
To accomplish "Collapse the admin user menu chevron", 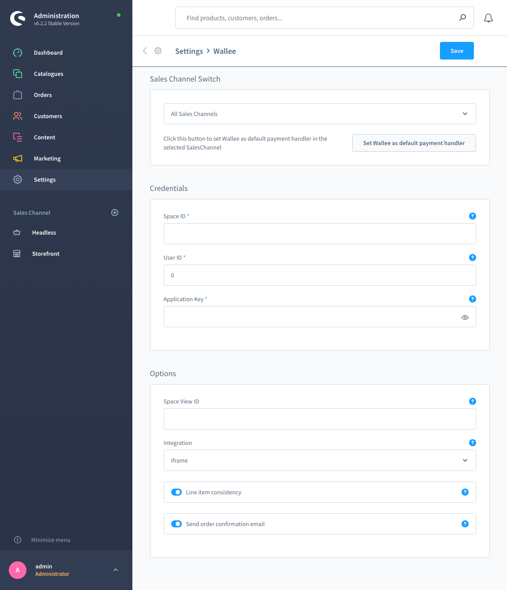I will tap(116, 570).
